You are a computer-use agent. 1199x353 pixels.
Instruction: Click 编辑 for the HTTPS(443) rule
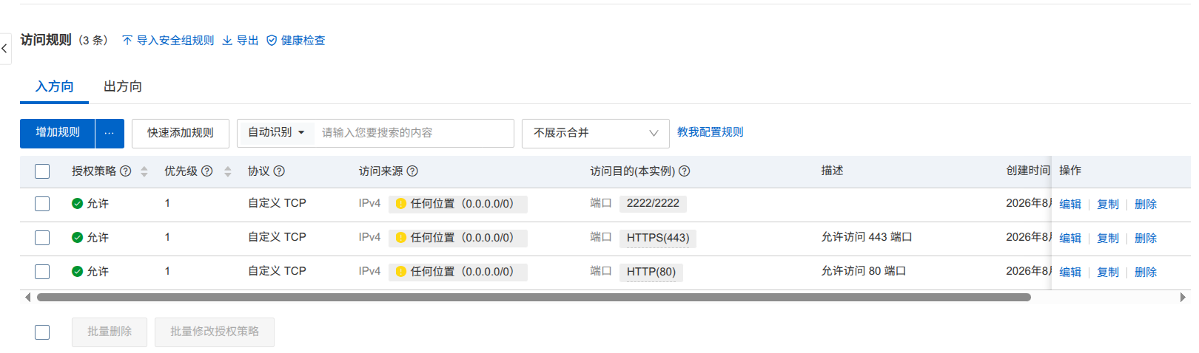[1070, 239]
